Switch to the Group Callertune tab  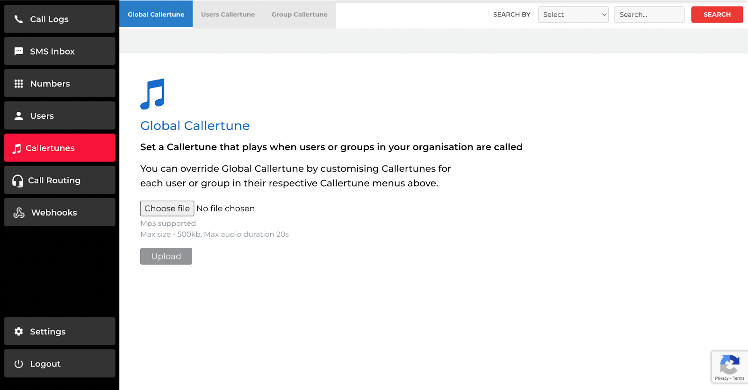pos(300,14)
